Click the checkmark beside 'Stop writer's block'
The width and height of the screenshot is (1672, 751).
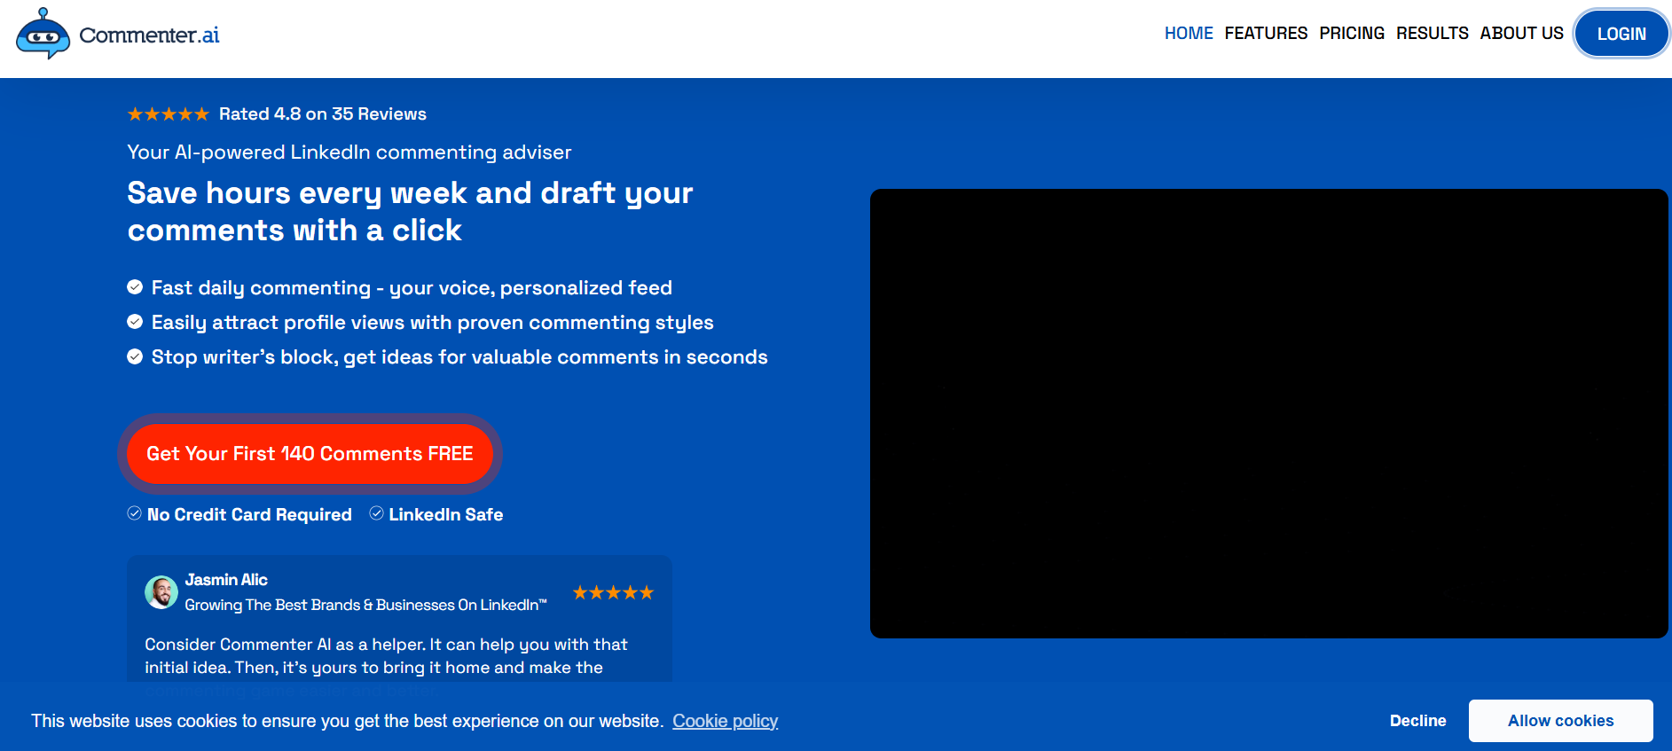coord(135,356)
